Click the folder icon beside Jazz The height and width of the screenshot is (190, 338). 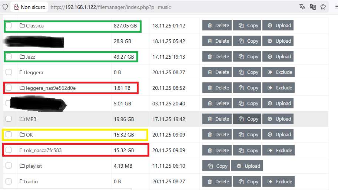pyautogui.click(x=22, y=57)
